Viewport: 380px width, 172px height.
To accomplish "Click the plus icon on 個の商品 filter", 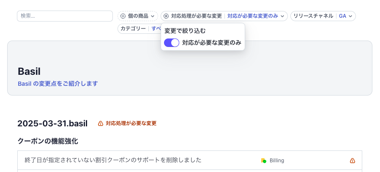I will [123, 16].
